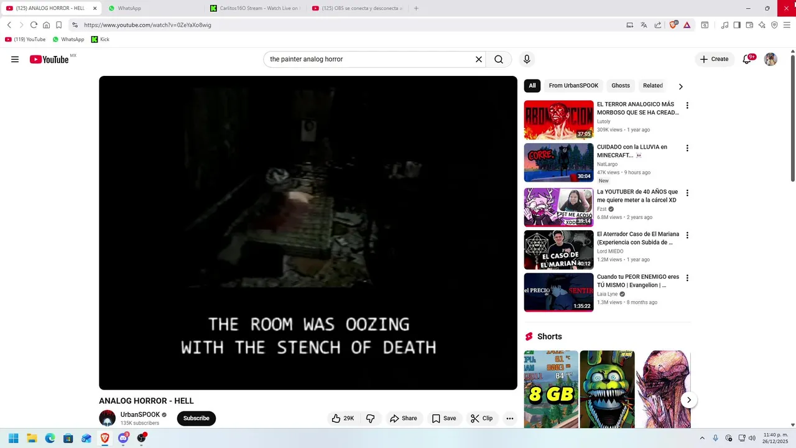Open options for EL TERROR ANALOGICO video
796x448 pixels.
pyautogui.click(x=687, y=106)
